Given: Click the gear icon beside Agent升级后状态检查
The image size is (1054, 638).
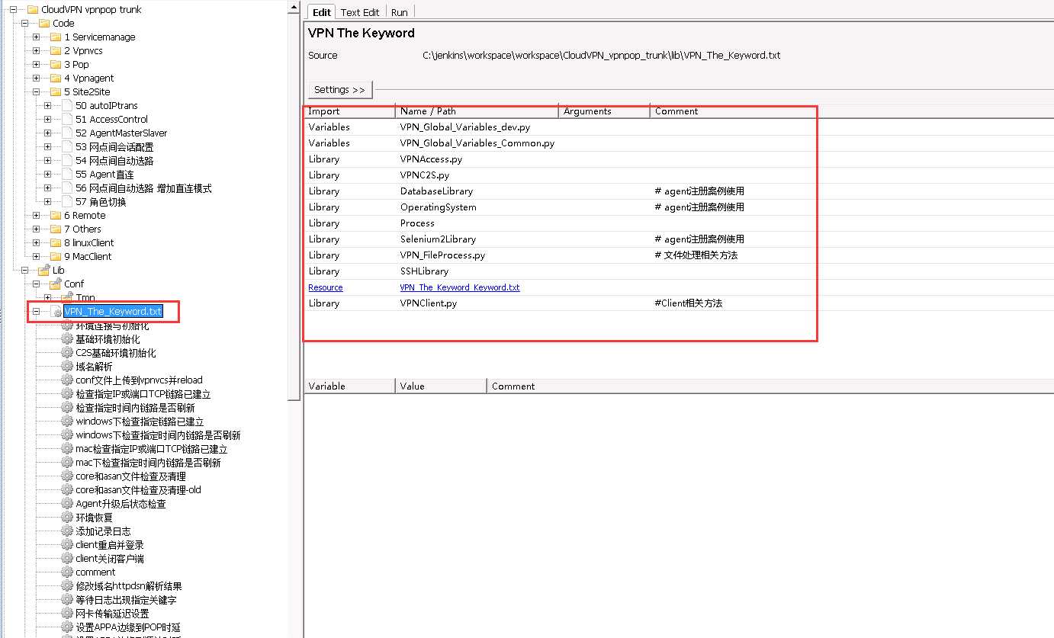Looking at the screenshot, I should 67,504.
